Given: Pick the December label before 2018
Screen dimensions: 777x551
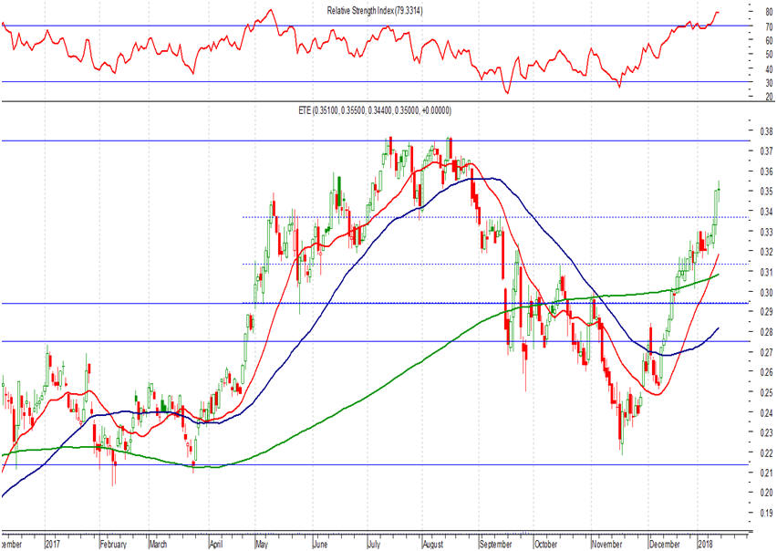Looking at the screenshot, I should pos(665,544).
